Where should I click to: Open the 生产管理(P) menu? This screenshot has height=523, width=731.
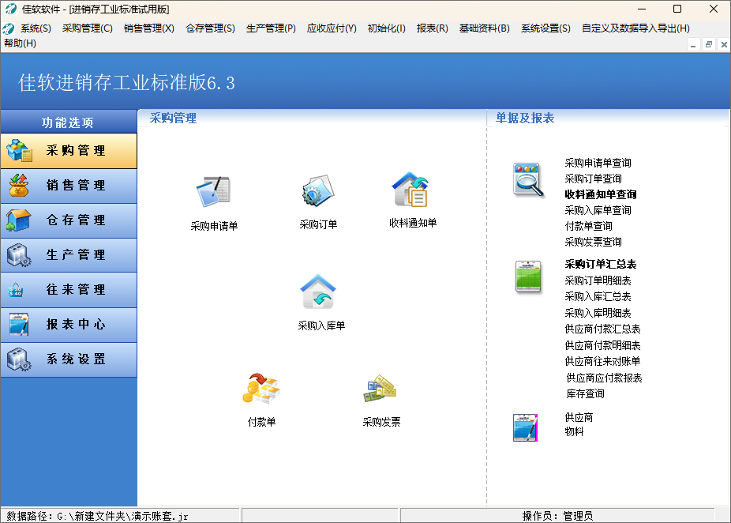pyautogui.click(x=271, y=28)
